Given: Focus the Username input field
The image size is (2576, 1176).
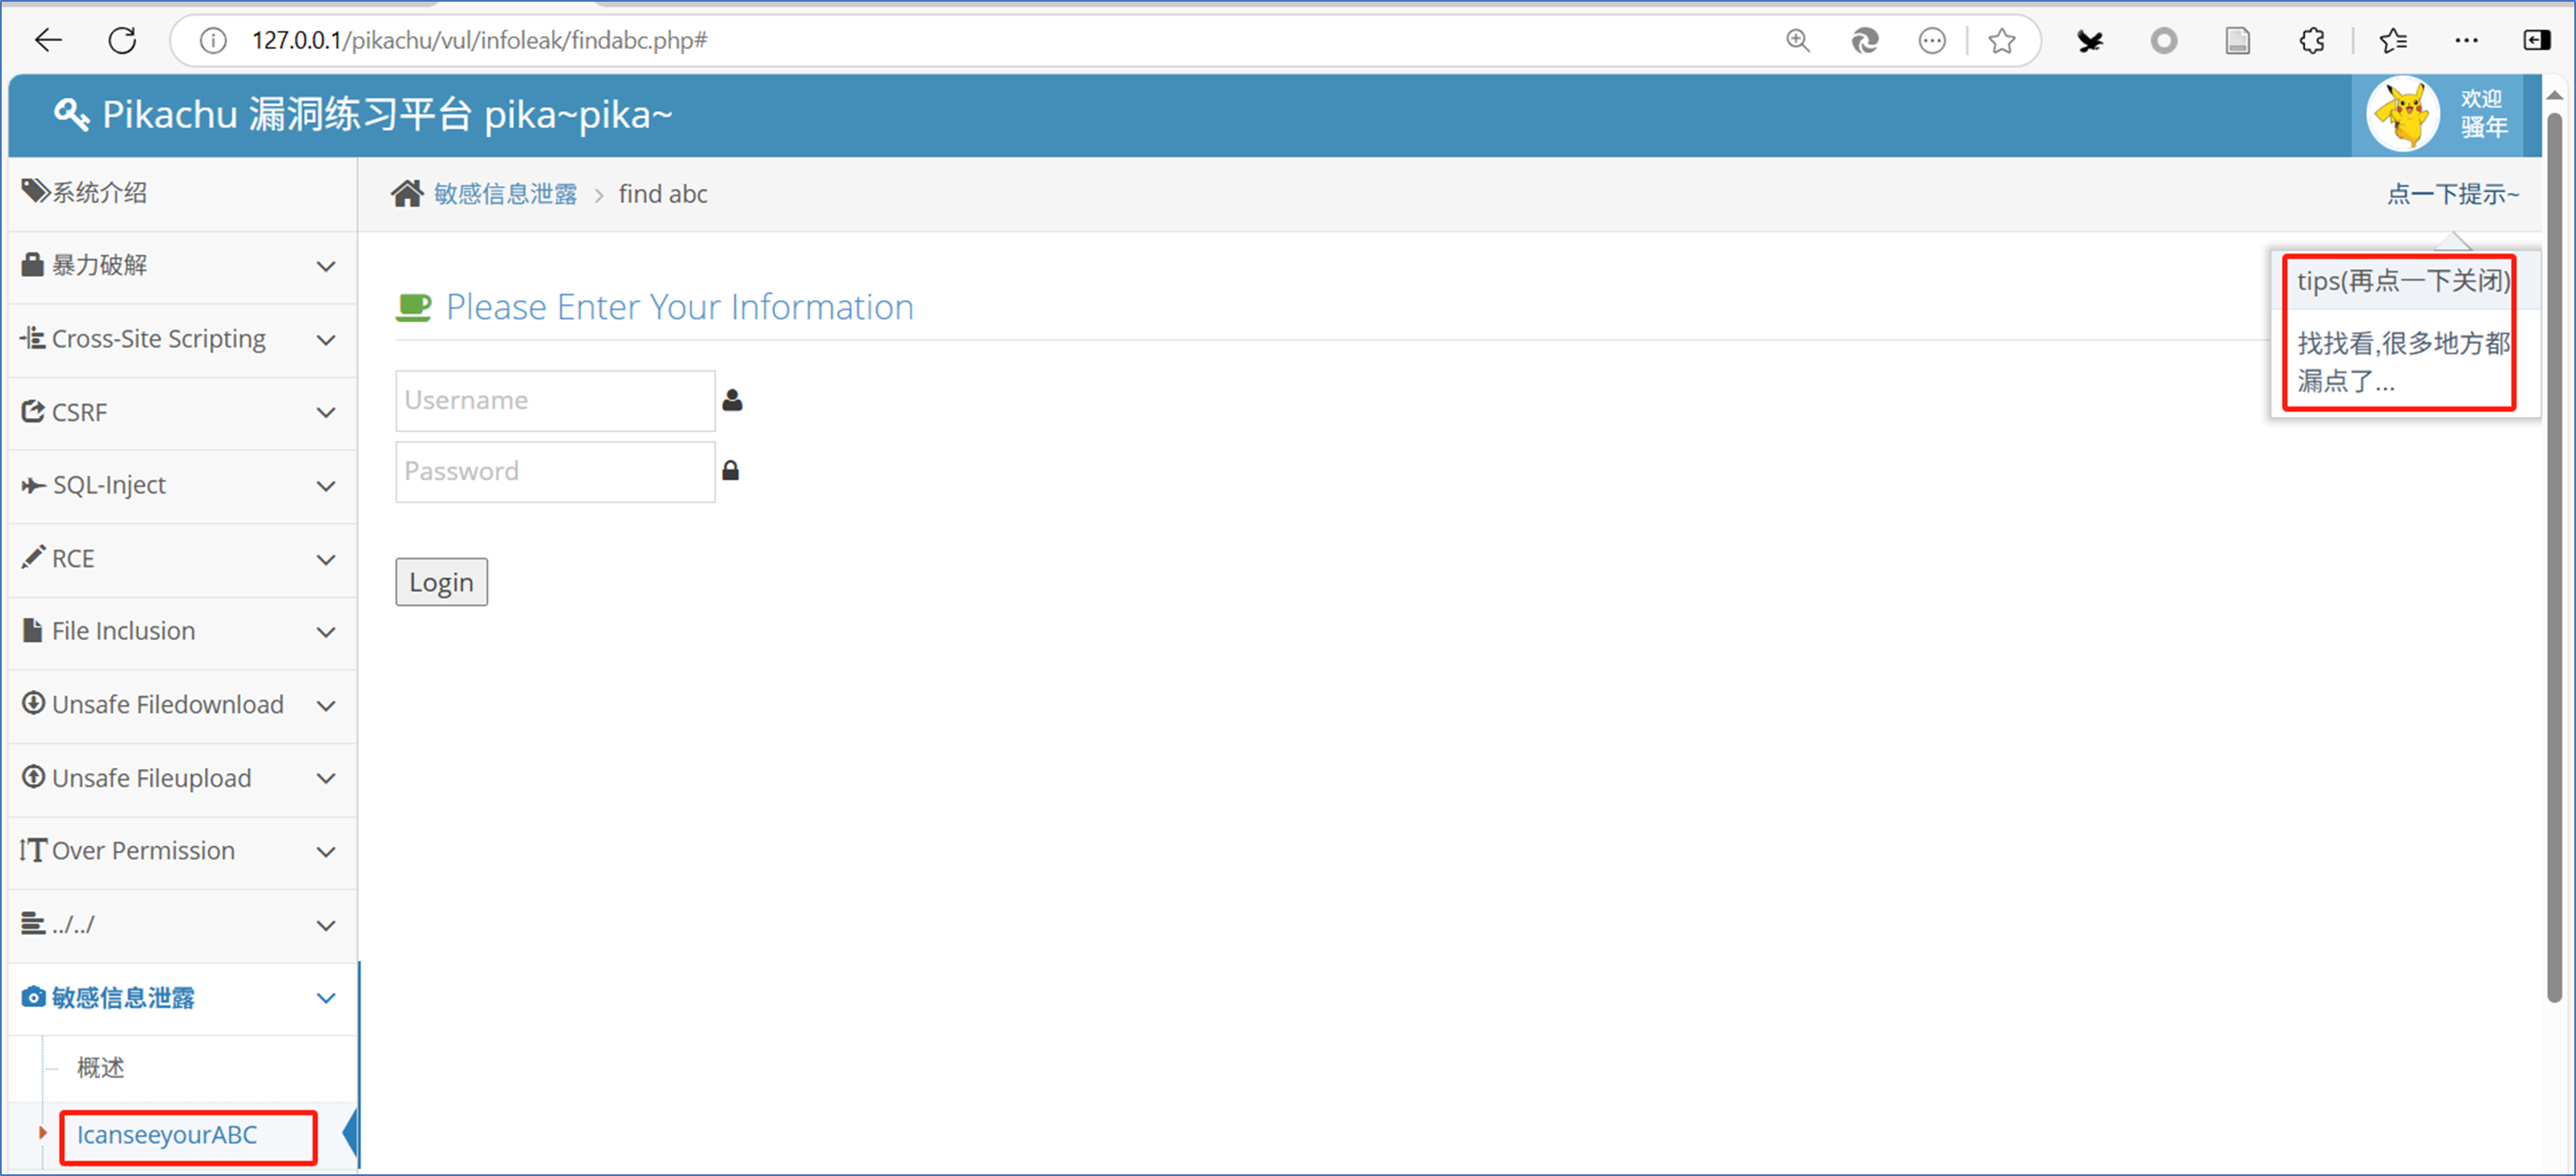Looking at the screenshot, I should pos(555,400).
